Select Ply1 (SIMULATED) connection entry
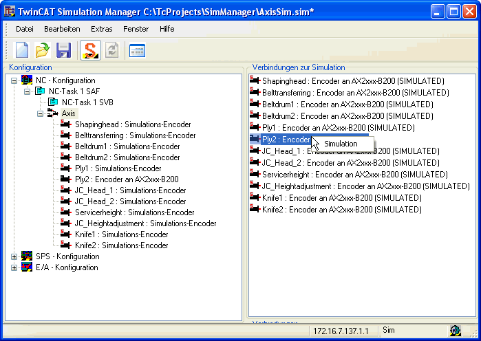Image resolution: width=481 pixels, height=341 pixels. (338, 127)
